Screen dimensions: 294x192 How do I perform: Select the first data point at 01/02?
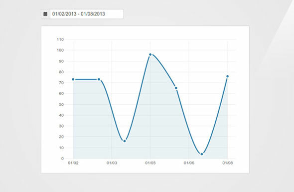(x=73, y=79)
